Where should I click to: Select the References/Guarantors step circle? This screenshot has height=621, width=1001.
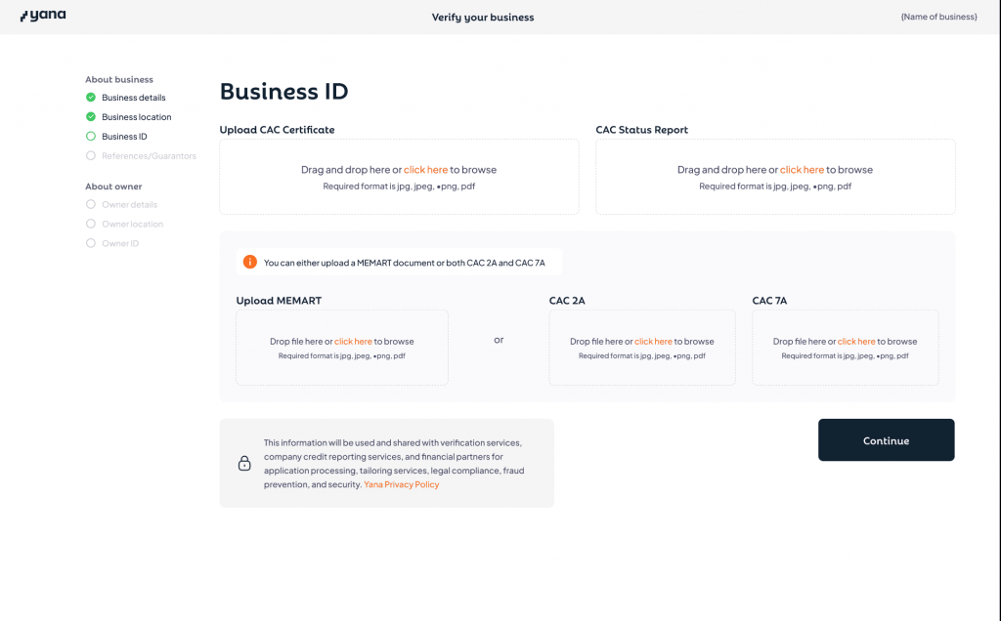click(91, 156)
